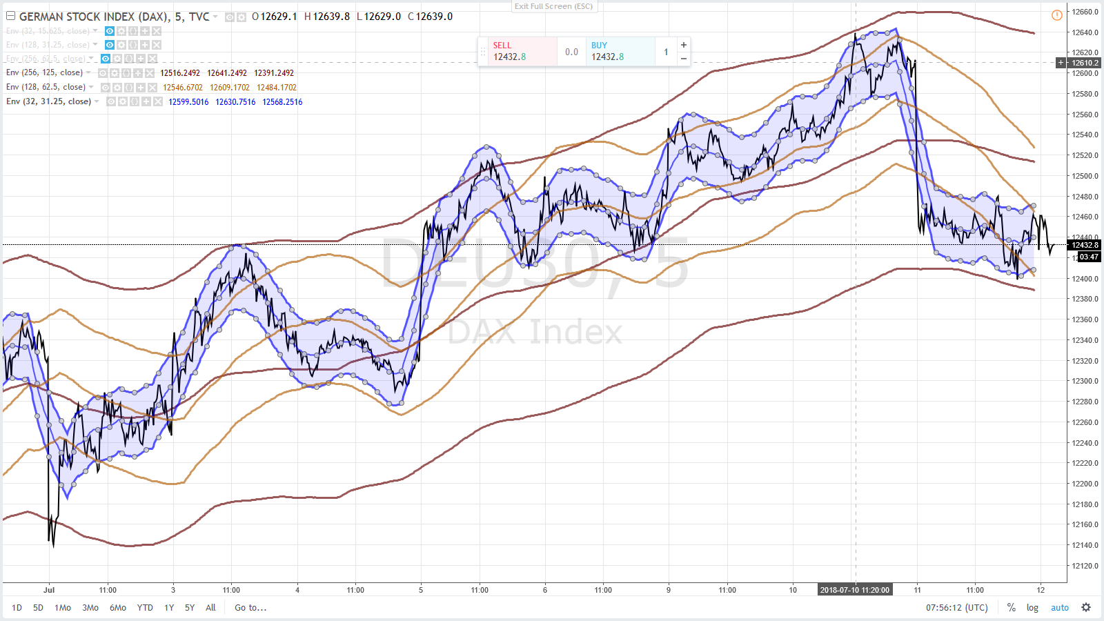The width and height of the screenshot is (1104, 621).
Task: View source code of Env (256, 62.5, close)
Action: (129, 59)
